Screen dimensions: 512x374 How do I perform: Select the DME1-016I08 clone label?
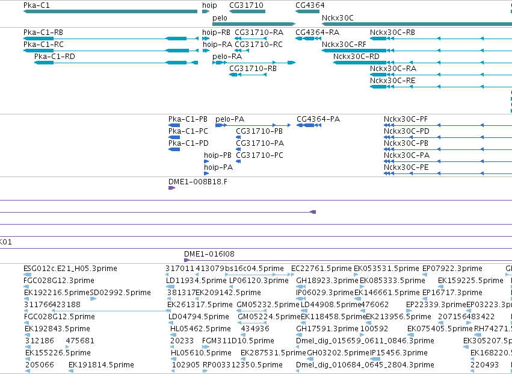(209, 254)
